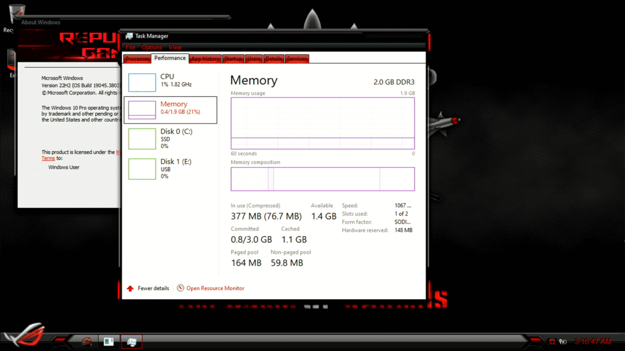The image size is (625, 351).
Task: Click the Memory heading
Action: click(x=253, y=80)
